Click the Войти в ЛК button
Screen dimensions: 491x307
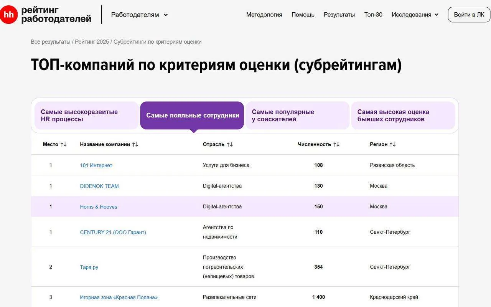click(x=469, y=15)
